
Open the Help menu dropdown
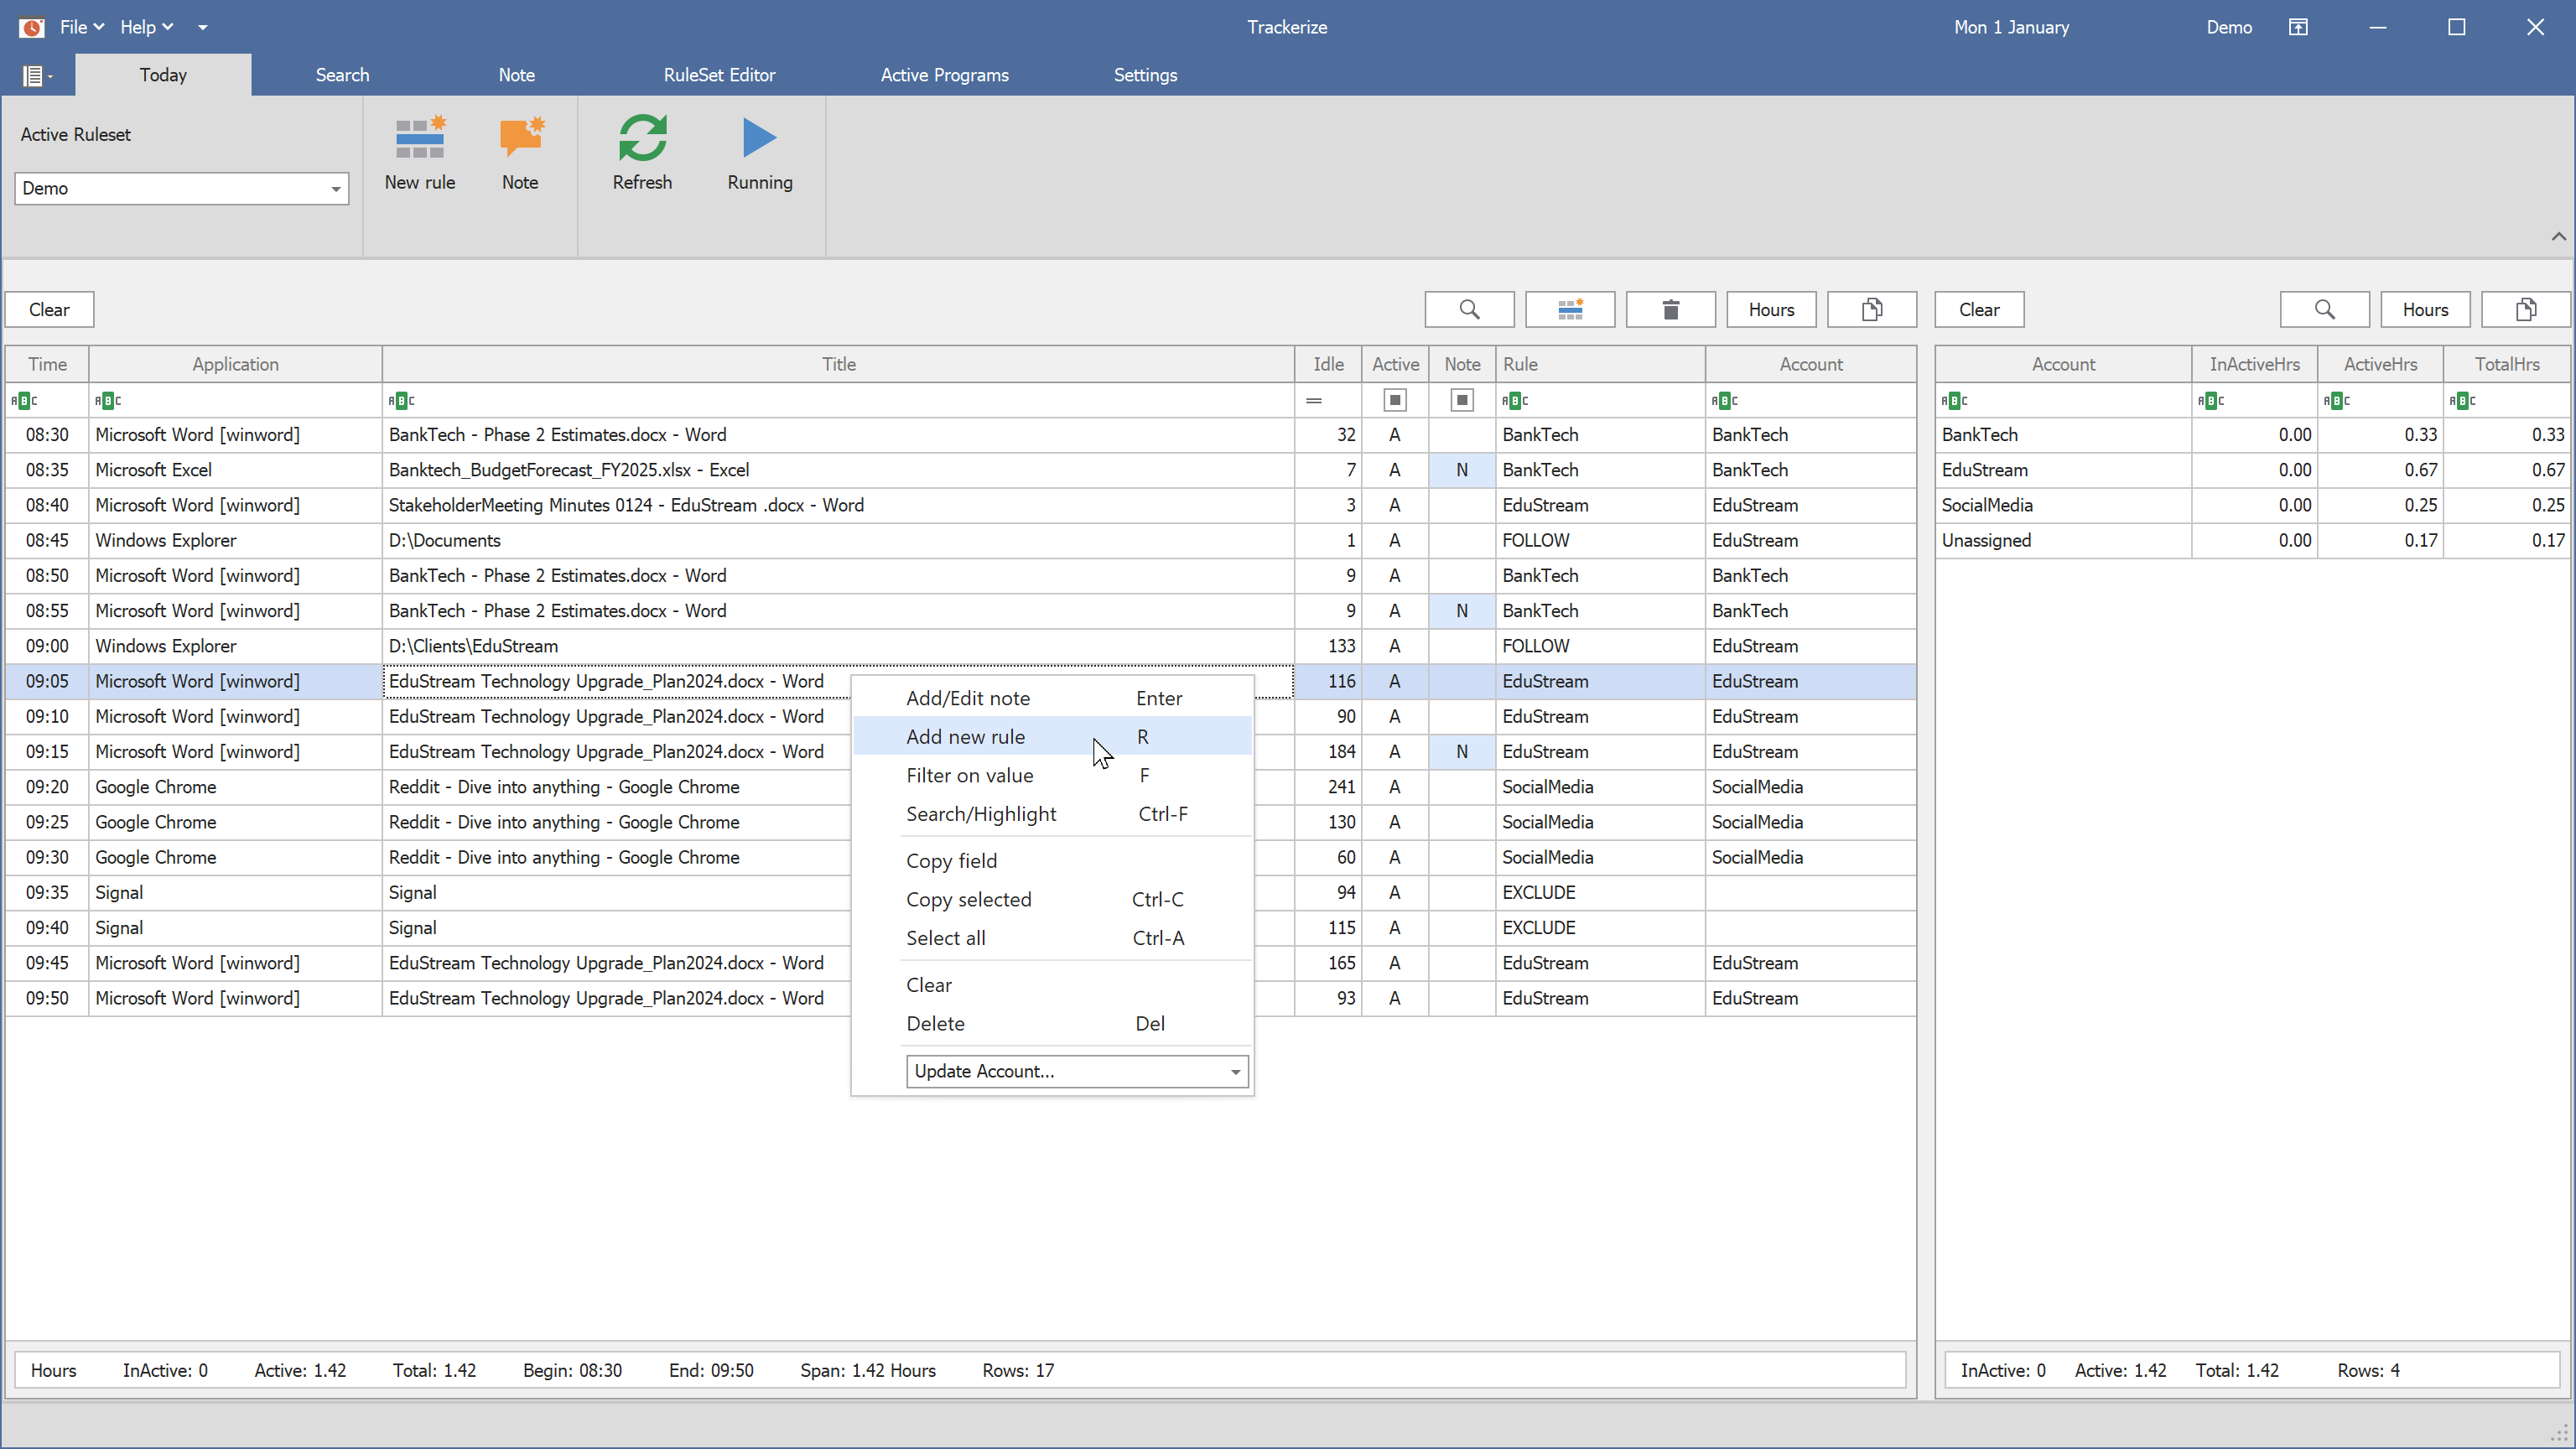(x=146, y=27)
